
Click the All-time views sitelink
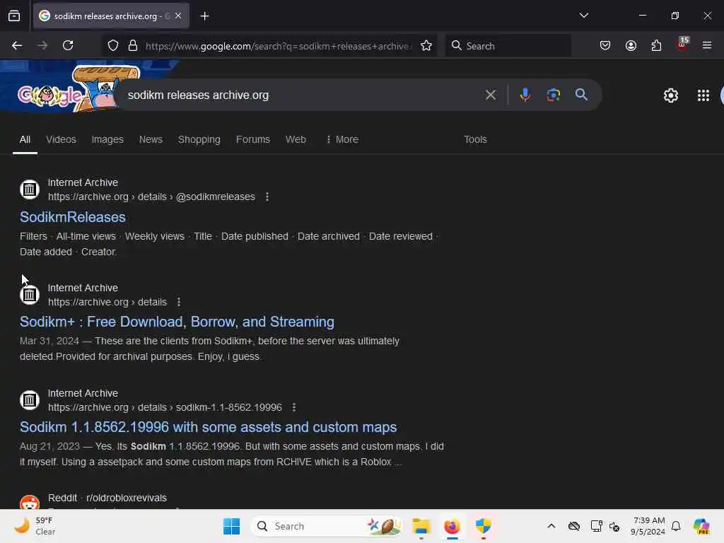86,236
